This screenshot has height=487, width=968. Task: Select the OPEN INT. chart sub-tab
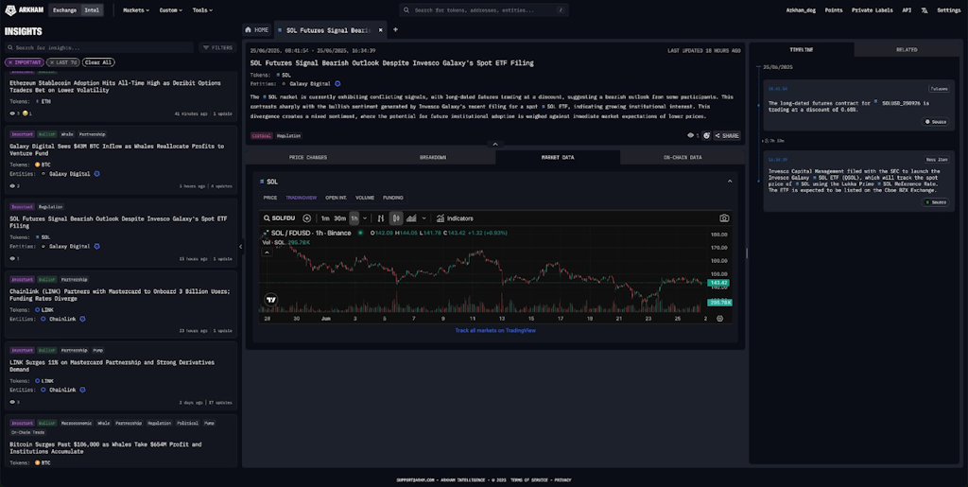point(336,198)
